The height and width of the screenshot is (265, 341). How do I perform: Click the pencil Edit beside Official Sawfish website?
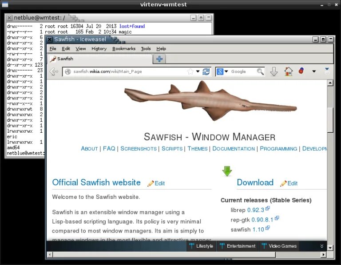156,183
